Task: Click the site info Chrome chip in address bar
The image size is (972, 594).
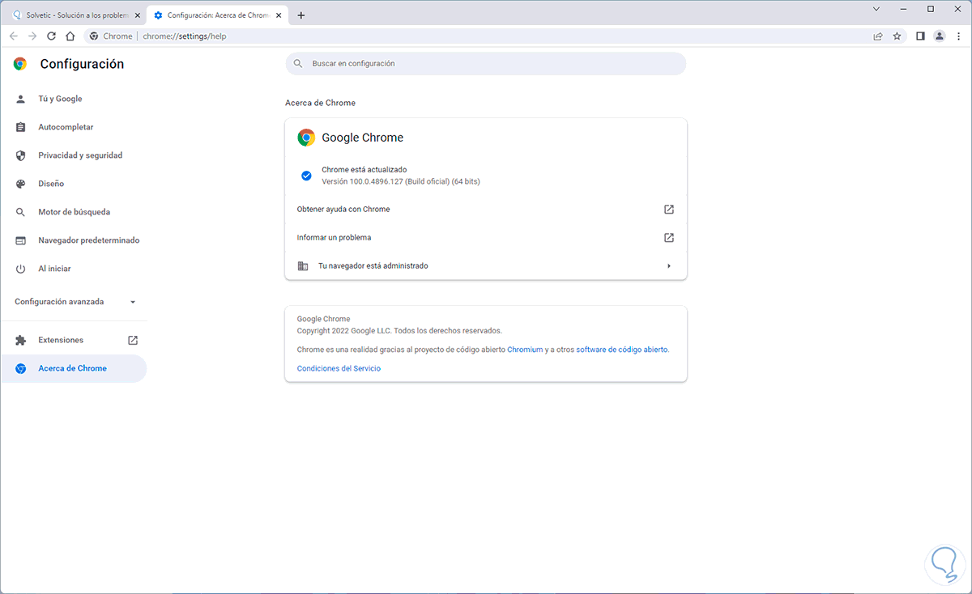Action: point(111,36)
